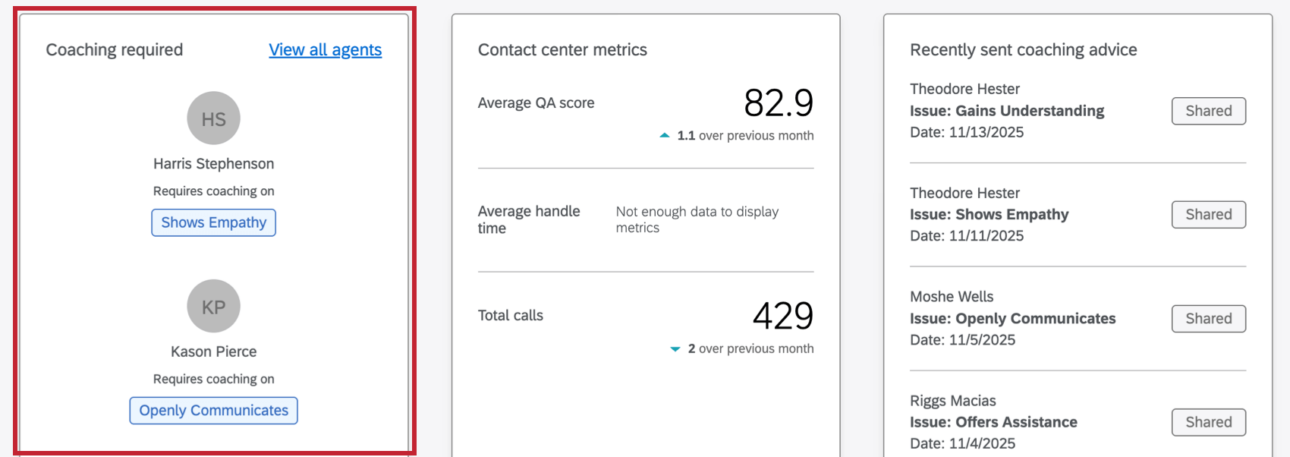Screen dimensions: 1290x457
Task: Click Shared for Theodore Hester's Shows Empathy issue
Action: 1208,215
